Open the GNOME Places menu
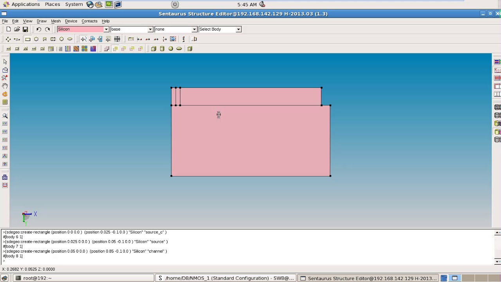The width and height of the screenshot is (501, 282). [x=52, y=4]
